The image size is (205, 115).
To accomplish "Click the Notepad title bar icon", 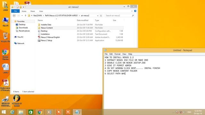I will tap(105, 50).
